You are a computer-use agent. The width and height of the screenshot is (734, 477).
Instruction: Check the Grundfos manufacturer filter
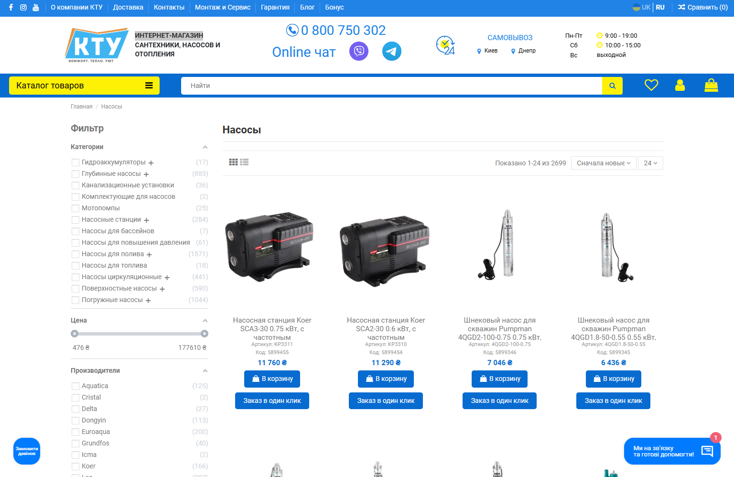pos(75,444)
